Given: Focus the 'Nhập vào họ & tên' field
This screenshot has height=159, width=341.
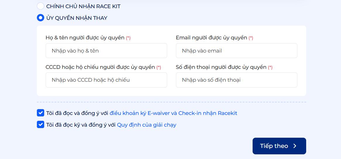Looking at the screenshot, I should 106,51.
